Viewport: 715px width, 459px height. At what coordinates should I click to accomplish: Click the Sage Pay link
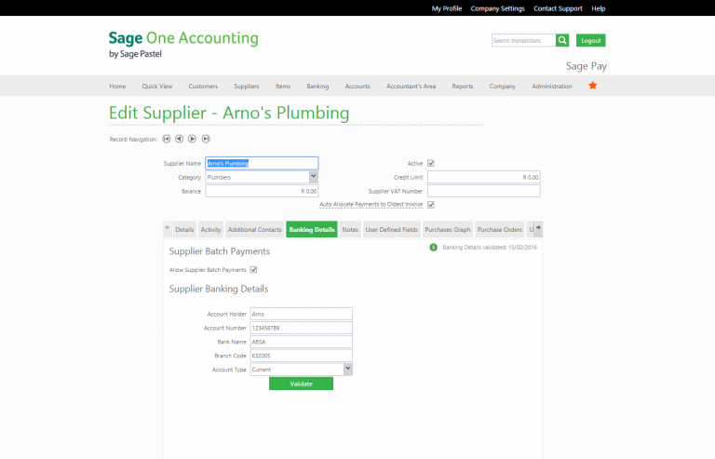coord(587,66)
